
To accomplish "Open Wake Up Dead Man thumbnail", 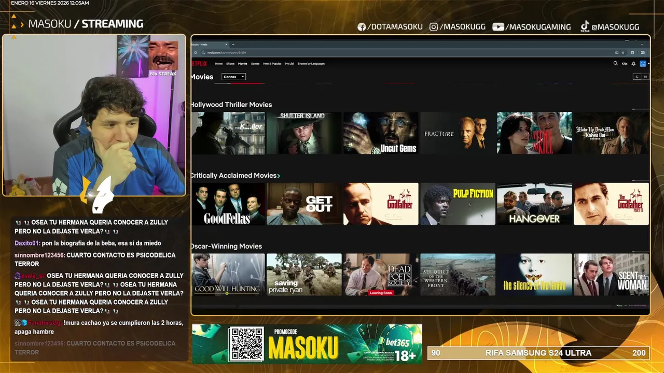I will 611,133.
